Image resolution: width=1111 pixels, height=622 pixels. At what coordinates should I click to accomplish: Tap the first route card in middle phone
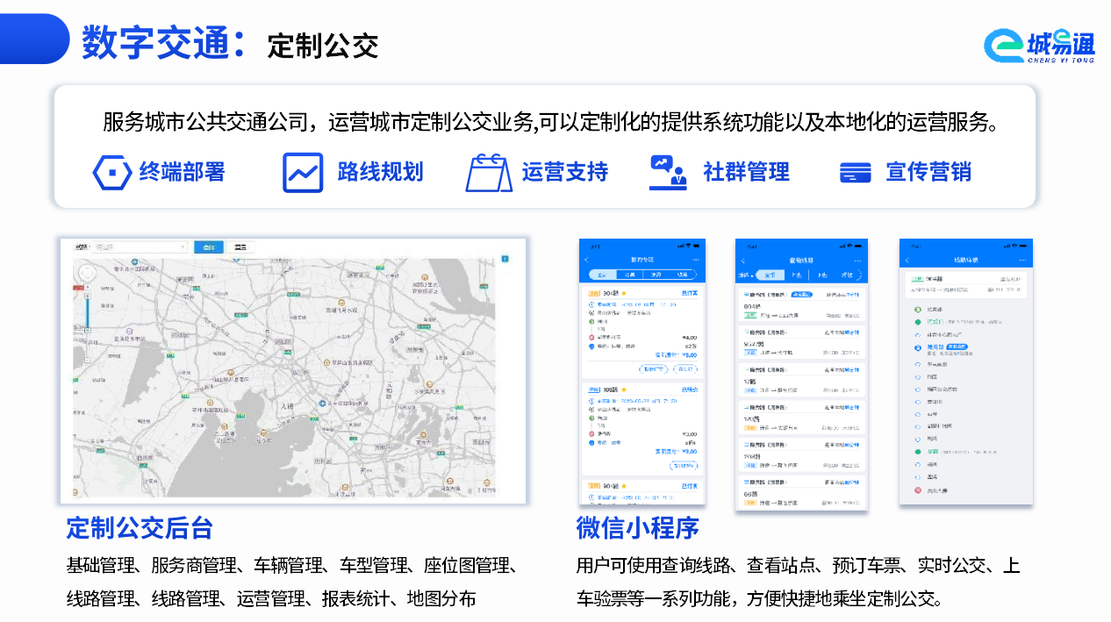[x=799, y=304]
